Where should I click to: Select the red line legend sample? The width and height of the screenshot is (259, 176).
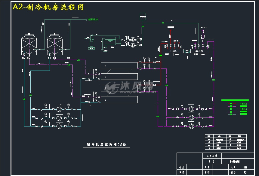pos(232,104)
